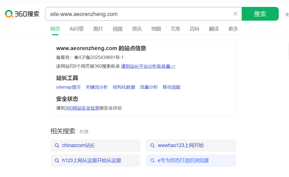This screenshot has width=289, height=177.
Task: Click magnifier icon beside chinazcom站长
Action: tap(57, 146)
